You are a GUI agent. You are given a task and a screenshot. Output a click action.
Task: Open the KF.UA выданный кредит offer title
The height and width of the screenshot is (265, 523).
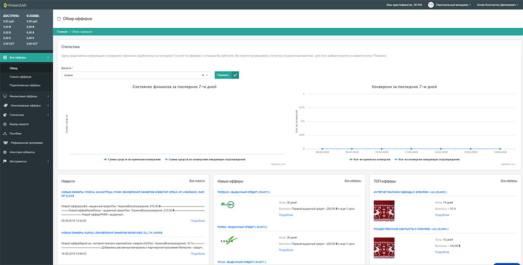(242, 262)
